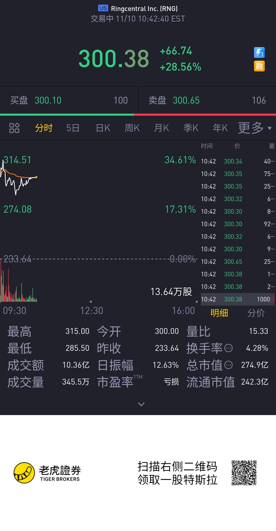Tap the blue lightning quick-trade icon
This screenshot has width=276, height=531.
click(x=259, y=53)
